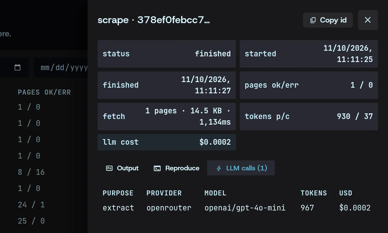Click the PURPOSE column header
This screenshot has height=233, width=388.
[x=118, y=193]
